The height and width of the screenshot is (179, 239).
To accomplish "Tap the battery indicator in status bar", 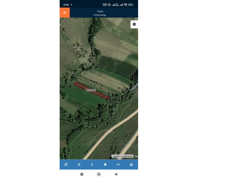I will [x=131, y=5].
